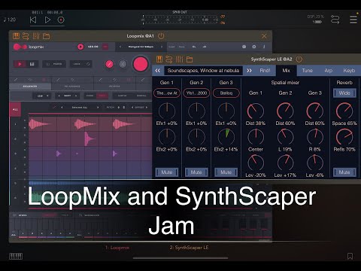Open presets folder icon in the Loopmix title bar
This screenshot has width=361, height=271.
coord(46,36)
